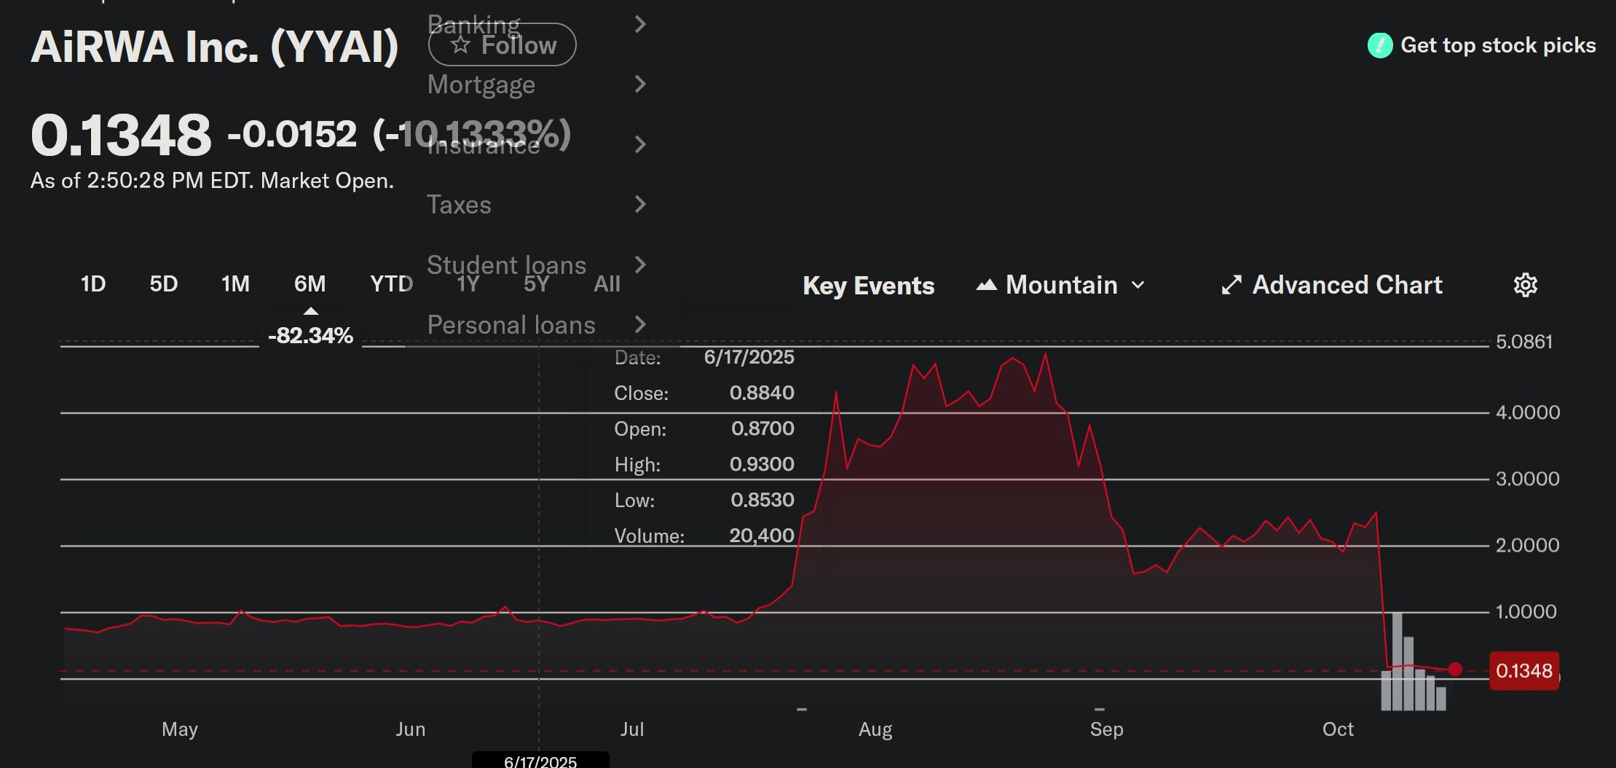Viewport: 1616px width, 768px height.
Task: Click the 6/17/2025 crosshair date label below the axis
Action: tap(540, 761)
